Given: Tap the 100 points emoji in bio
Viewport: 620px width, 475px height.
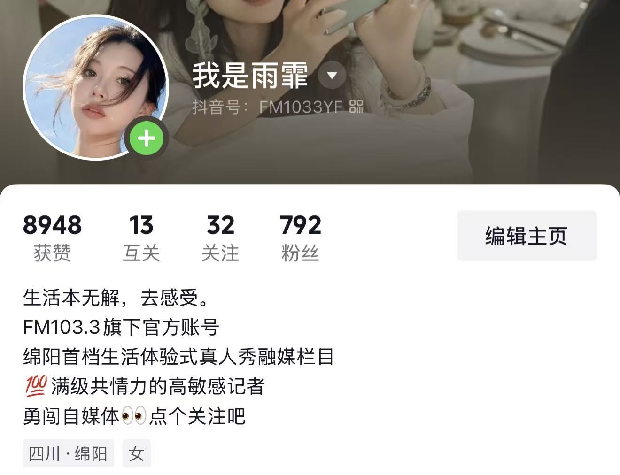Looking at the screenshot, I should point(35,386).
